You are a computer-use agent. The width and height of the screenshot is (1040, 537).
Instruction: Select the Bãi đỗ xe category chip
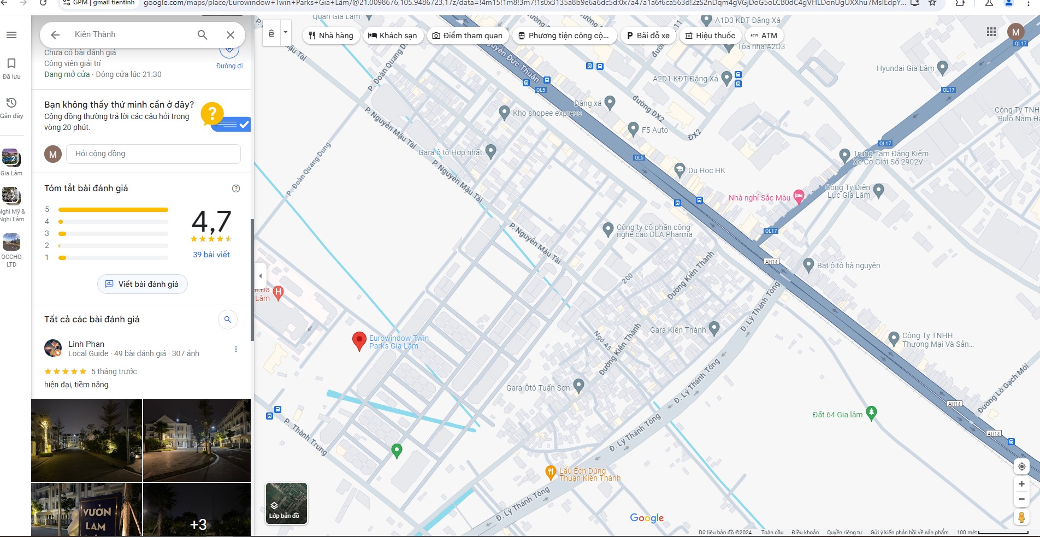point(648,36)
